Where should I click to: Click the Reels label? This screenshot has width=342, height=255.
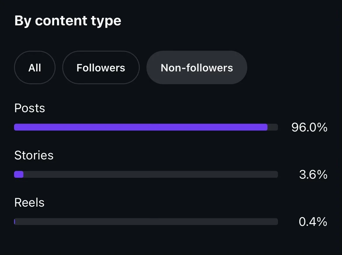point(29,203)
